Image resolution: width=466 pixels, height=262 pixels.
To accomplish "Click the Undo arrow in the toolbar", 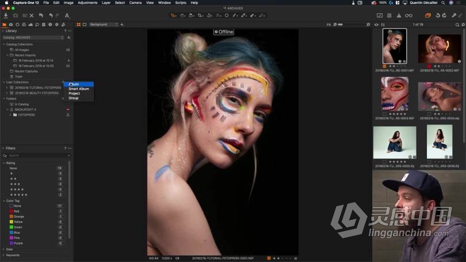I will coord(51,16).
